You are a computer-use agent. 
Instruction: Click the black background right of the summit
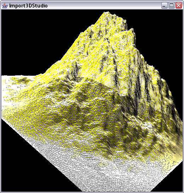click(159, 37)
